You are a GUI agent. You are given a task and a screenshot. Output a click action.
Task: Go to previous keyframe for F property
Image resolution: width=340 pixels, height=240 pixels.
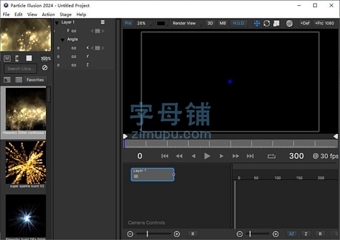92,31
